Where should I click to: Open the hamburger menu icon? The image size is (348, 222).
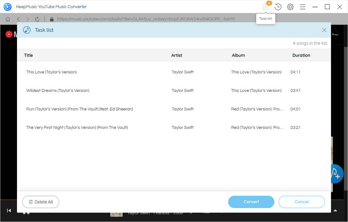click(303, 7)
